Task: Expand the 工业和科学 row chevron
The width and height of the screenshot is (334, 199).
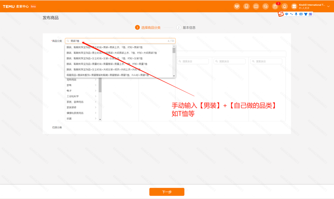Action: click(96, 96)
